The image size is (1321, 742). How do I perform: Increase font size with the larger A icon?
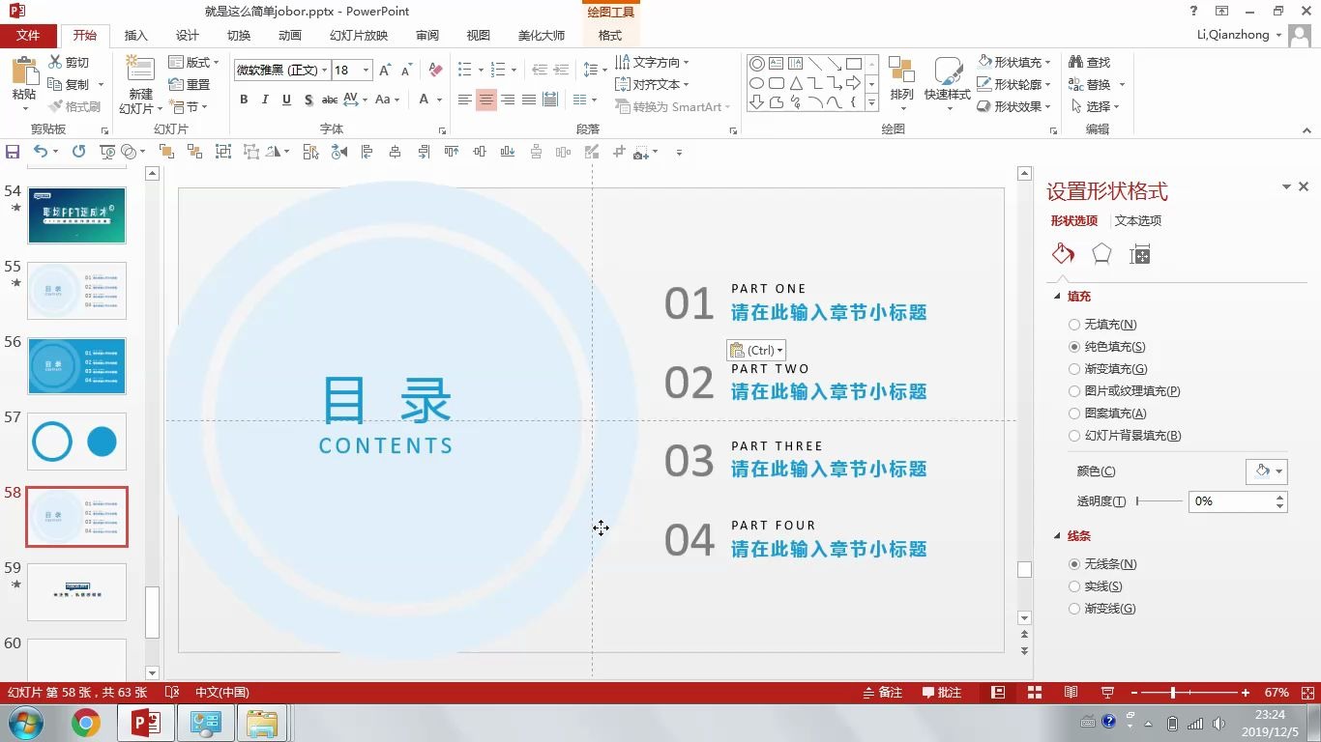tap(385, 71)
